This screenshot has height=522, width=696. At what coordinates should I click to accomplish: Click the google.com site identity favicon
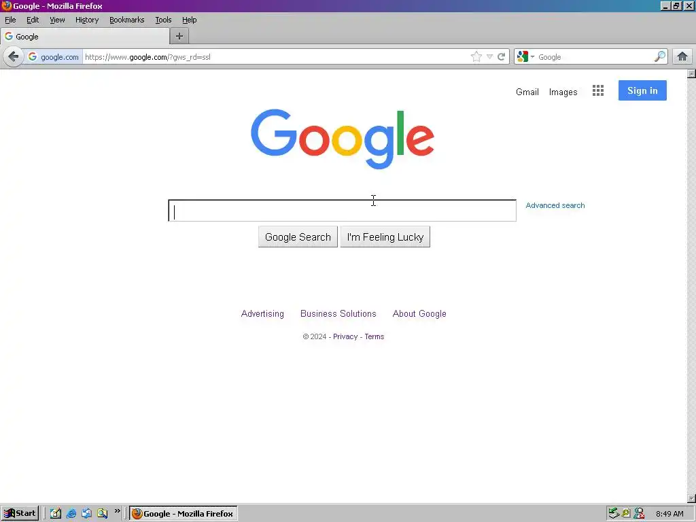[x=33, y=57]
